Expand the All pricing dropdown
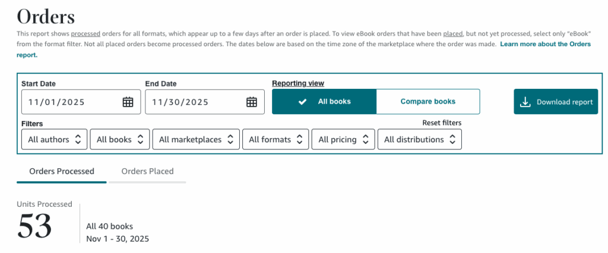 point(343,140)
